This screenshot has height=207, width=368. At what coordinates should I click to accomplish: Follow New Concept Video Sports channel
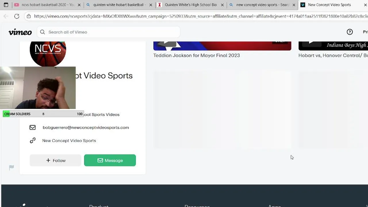pyautogui.click(x=55, y=160)
